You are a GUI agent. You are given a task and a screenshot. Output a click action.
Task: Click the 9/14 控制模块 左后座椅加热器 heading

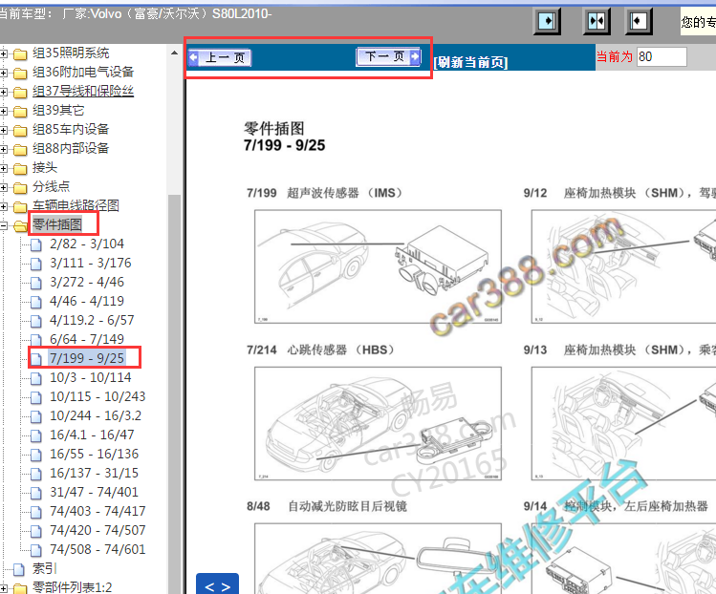click(x=616, y=506)
